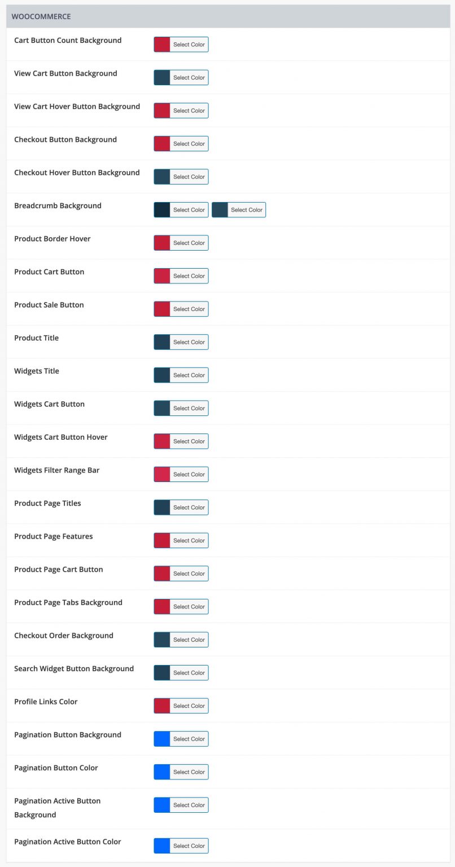Screen dimensions: 455x867
Task: Click the Profile Links Color swatch
Action: 162,706
